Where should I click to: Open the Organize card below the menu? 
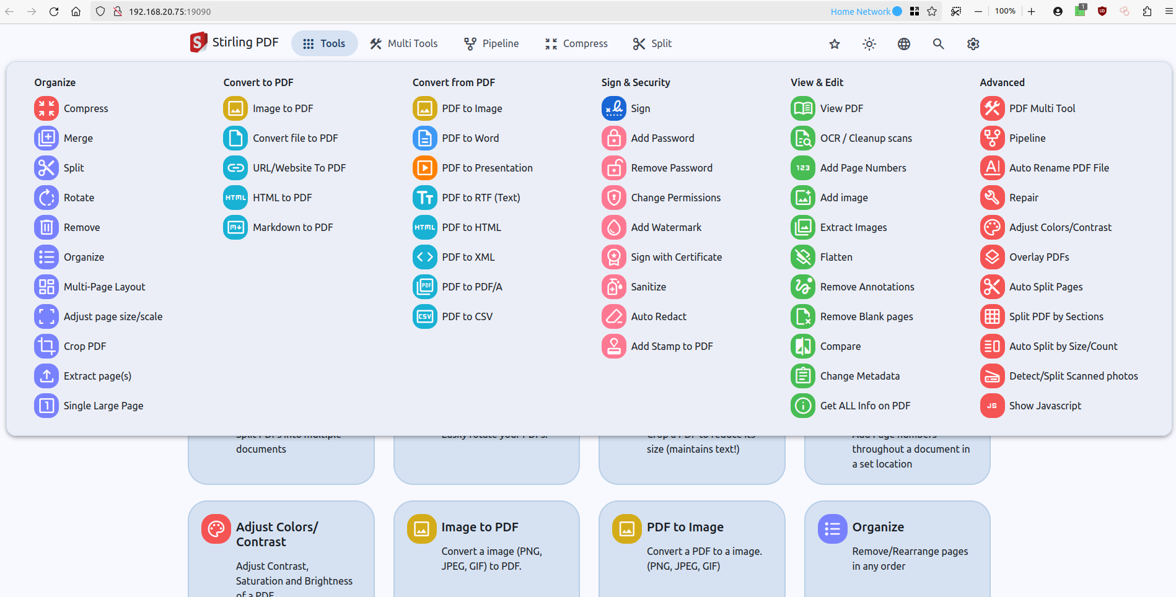[x=897, y=549]
